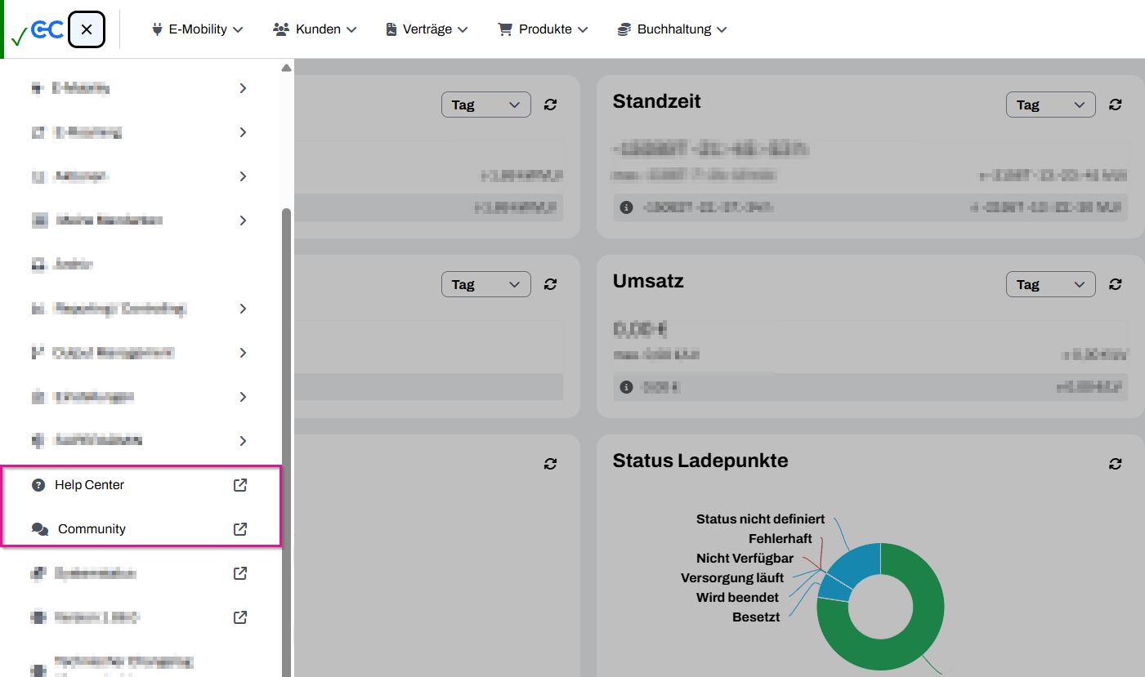The height and width of the screenshot is (677, 1145).
Task: Select the 'Nicht Verfügbar' chart label
Action: pyautogui.click(x=745, y=559)
